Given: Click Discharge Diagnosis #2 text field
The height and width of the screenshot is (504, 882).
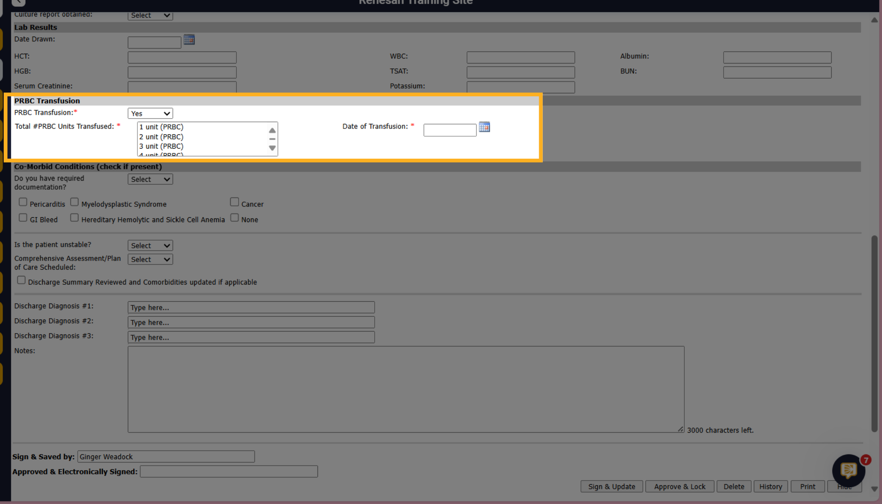Looking at the screenshot, I should coord(251,322).
